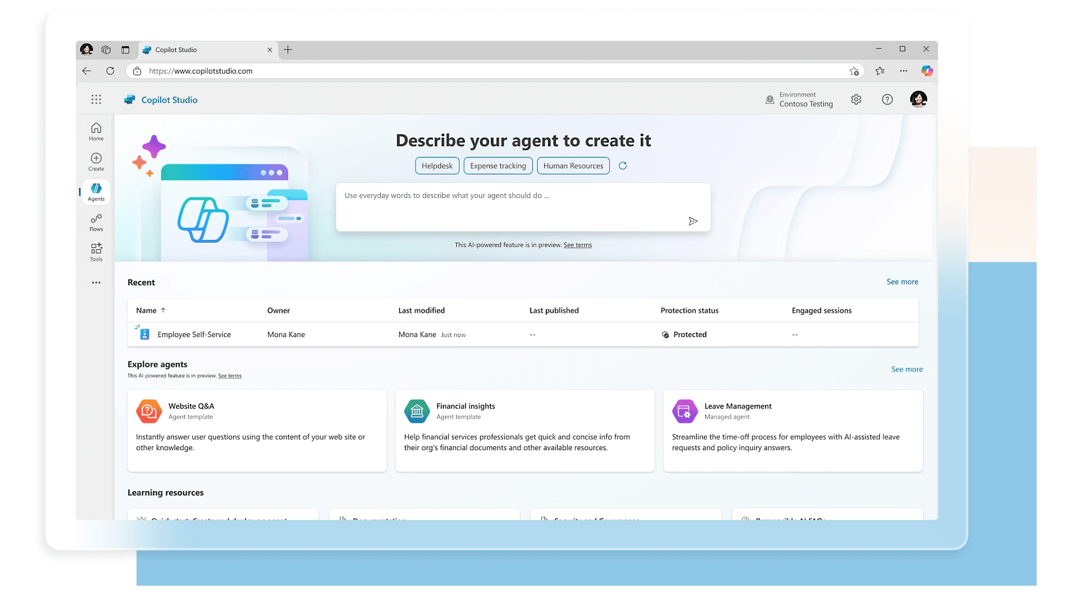Viewport: 1067px width, 599px height.
Task: Open Tools in the left sidebar
Action: [x=96, y=252]
